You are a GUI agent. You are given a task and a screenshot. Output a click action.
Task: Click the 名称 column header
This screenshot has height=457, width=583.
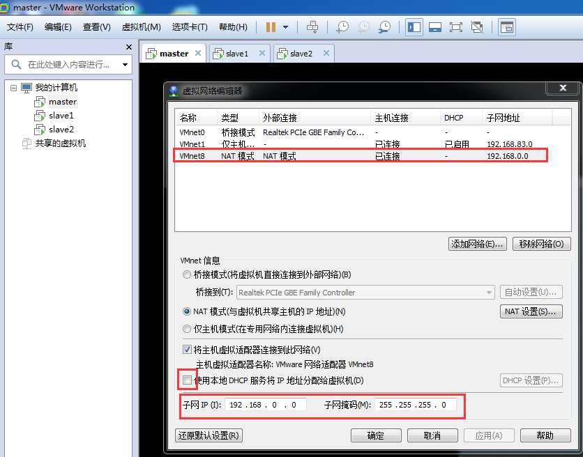(196, 118)
